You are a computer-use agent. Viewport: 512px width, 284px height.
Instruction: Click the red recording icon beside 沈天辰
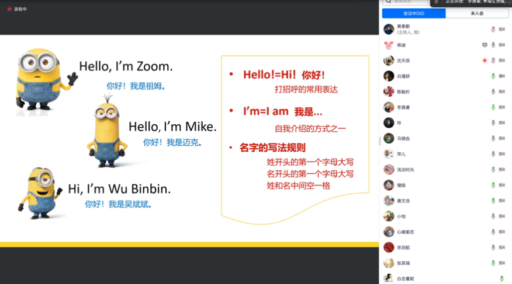(x=485, y=60)
